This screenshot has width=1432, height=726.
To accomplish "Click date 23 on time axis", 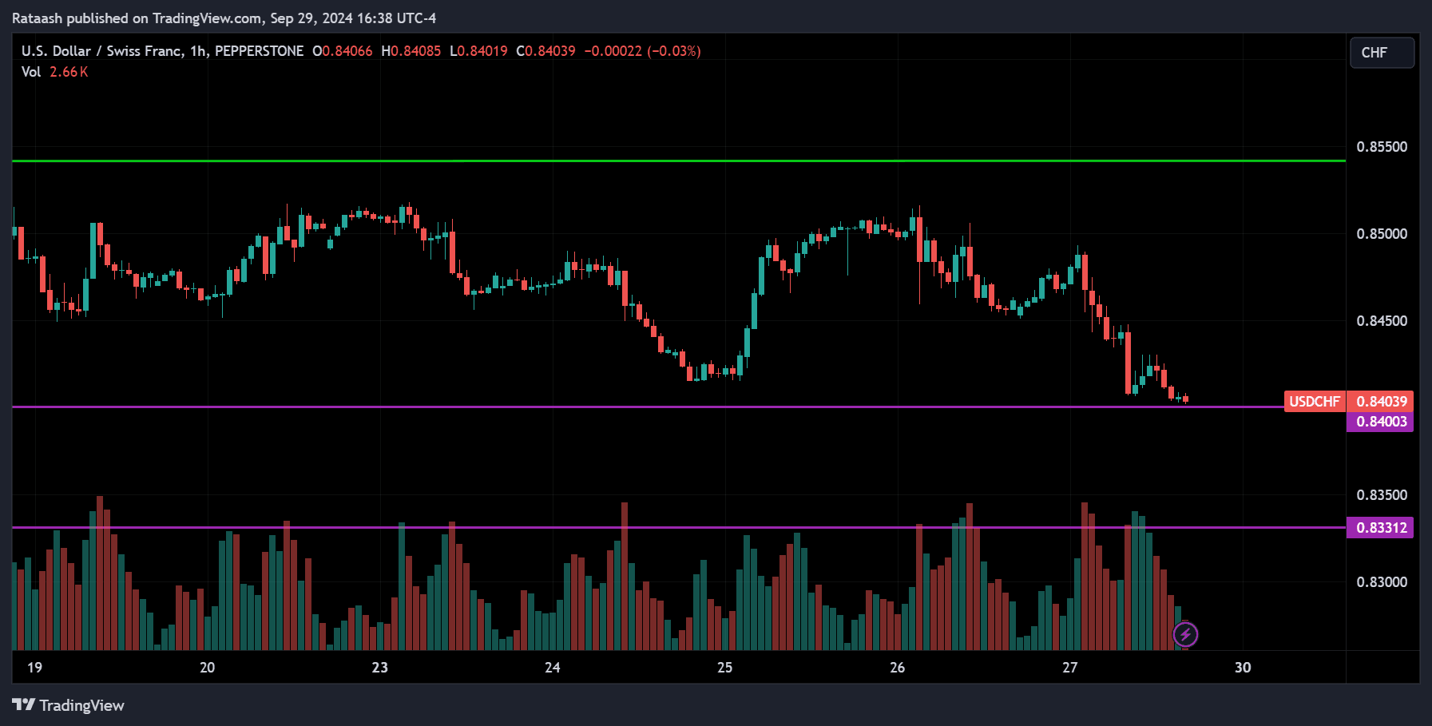I will coord(380,668).
